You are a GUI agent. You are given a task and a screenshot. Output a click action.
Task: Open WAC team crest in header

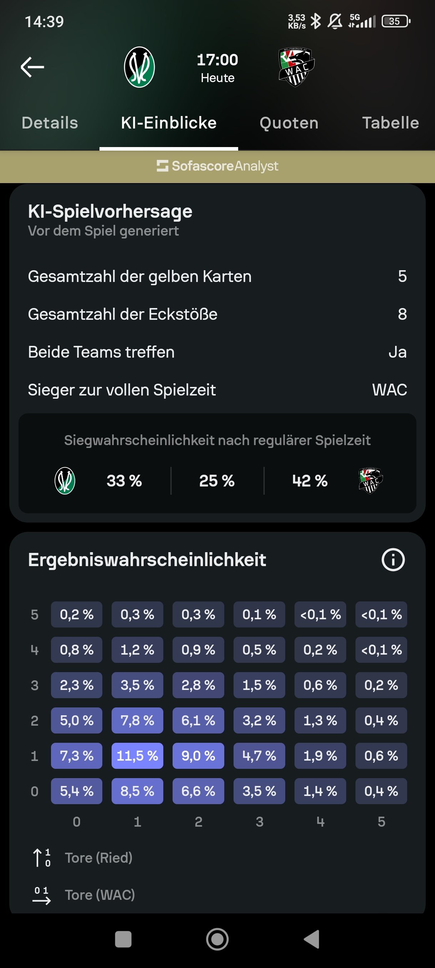point(296,67)
